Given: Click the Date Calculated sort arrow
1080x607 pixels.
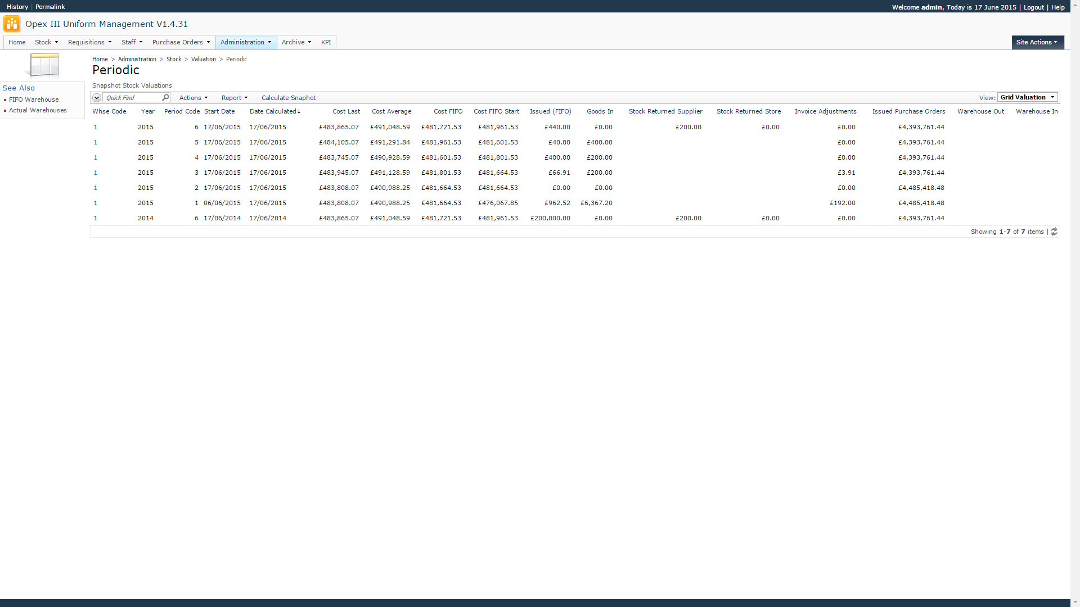Looking at the screenshot, I should tap(299, 112).
